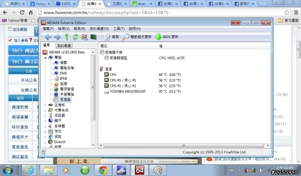The image size is (301, 176).
Task: Click the Chrome home icon
Action: point(31,13)
